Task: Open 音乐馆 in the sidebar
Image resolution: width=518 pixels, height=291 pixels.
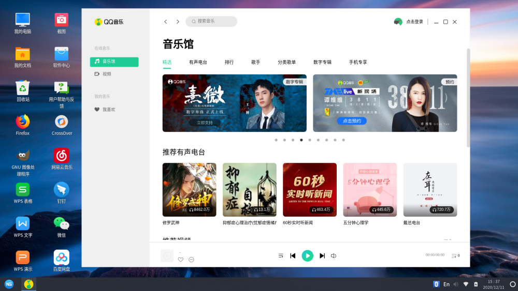Action: (x=114, y=62)
